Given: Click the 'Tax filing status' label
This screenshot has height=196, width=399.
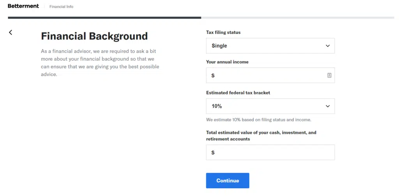Looking at the screenshot, I should (x=223, y=32).
